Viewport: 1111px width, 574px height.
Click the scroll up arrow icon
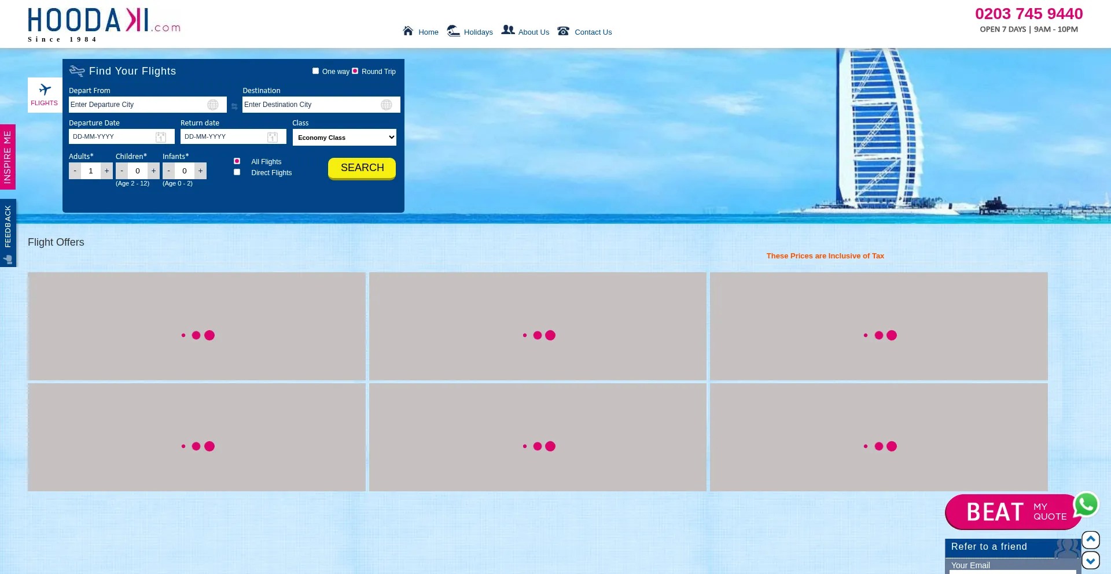tap(1091, 539)
